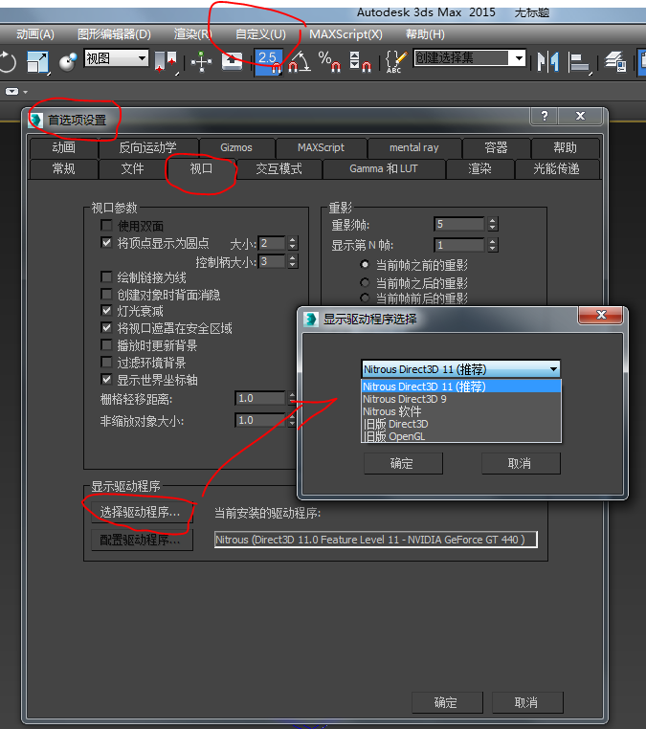Open the 自定义(U) menu
Screen dimensions: 646x729
tap(260, 34)
